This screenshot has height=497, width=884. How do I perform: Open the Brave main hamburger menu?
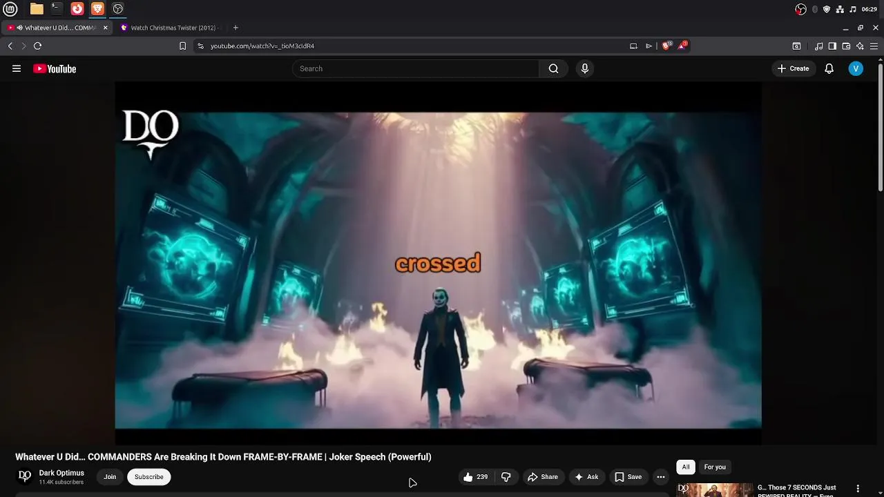874,46
